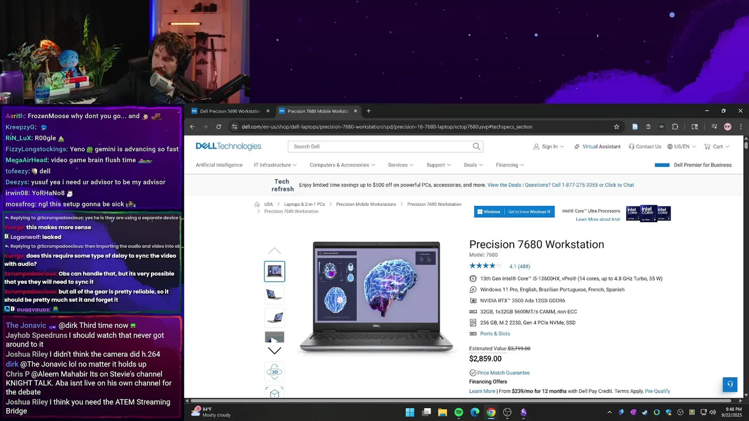This screenshot has height=421, width=749.
Task: Click Learn More under Financing Offers
Action: [x=482, y=391]
